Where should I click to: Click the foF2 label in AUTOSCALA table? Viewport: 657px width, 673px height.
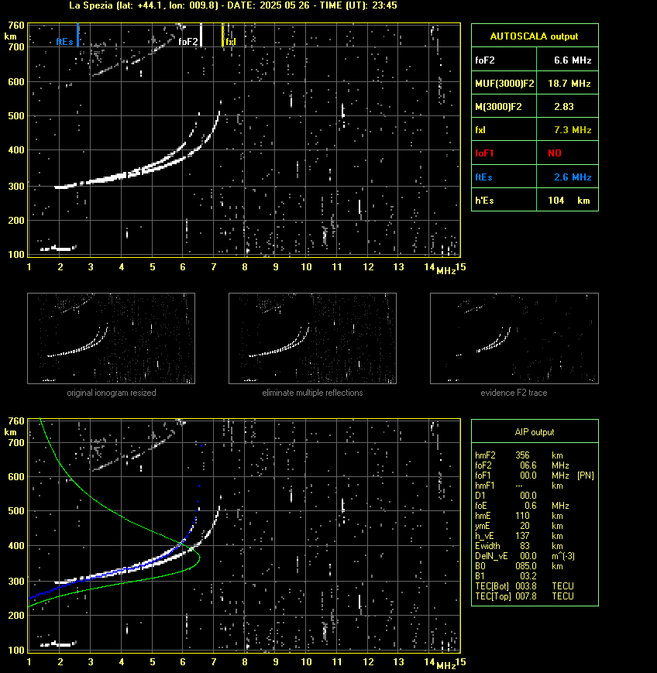click(485, 60)
